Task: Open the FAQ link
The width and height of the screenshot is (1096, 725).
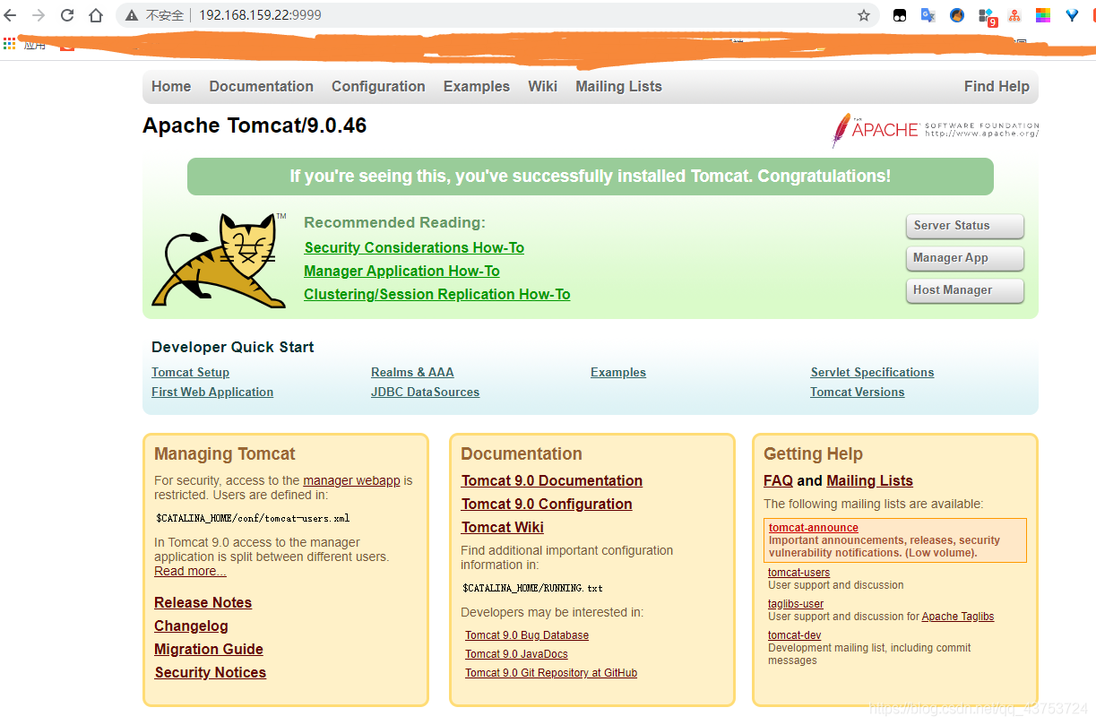Action: tap(778, 480)
